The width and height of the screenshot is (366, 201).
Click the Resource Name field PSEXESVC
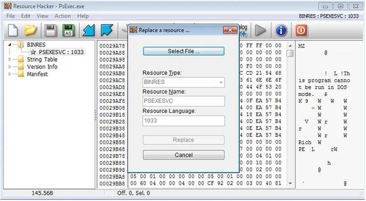[184, 101]
